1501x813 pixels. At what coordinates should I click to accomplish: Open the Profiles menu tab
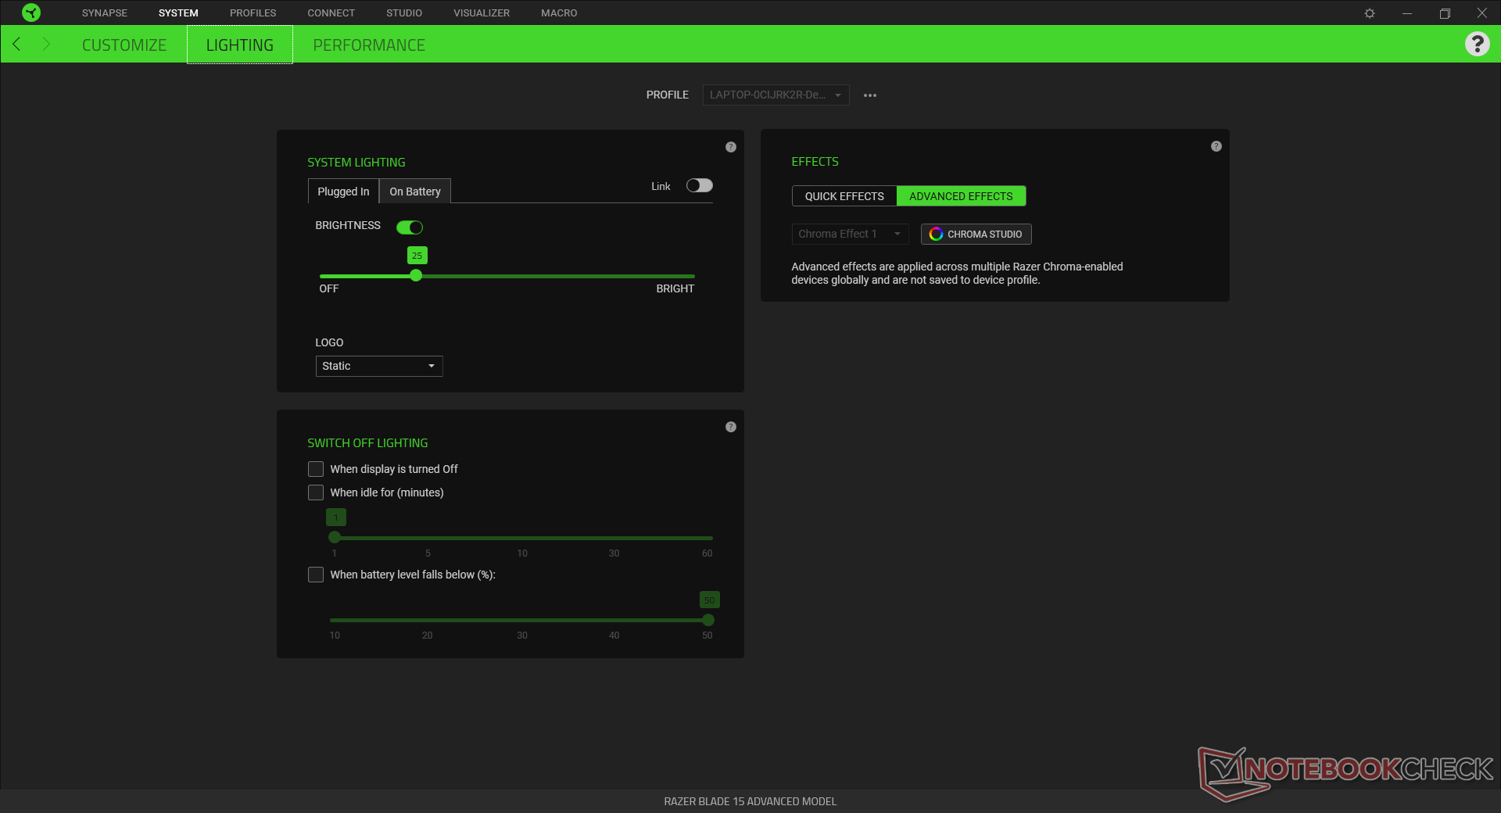[253, 13]
